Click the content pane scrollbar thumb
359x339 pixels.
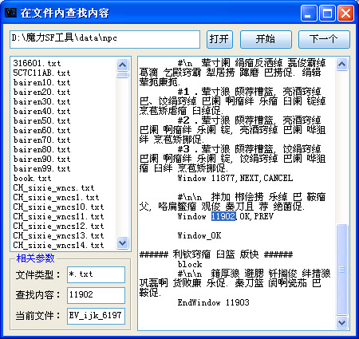(x=341, y=270)
